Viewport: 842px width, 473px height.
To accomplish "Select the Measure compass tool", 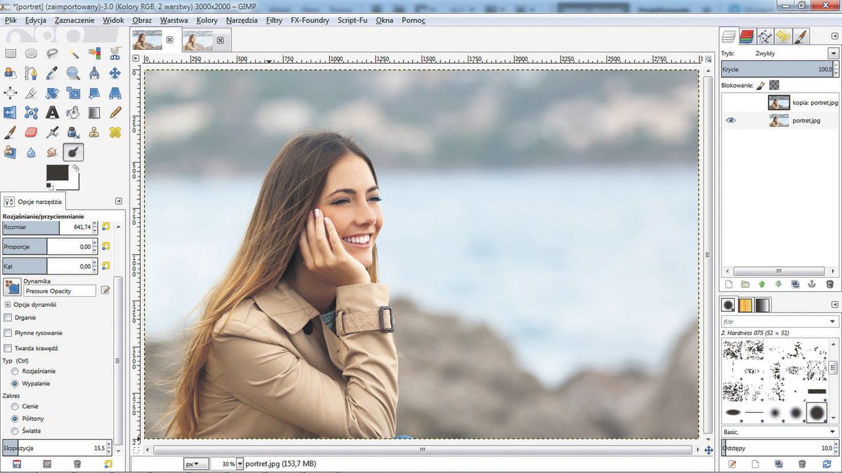I will [94, 73].
